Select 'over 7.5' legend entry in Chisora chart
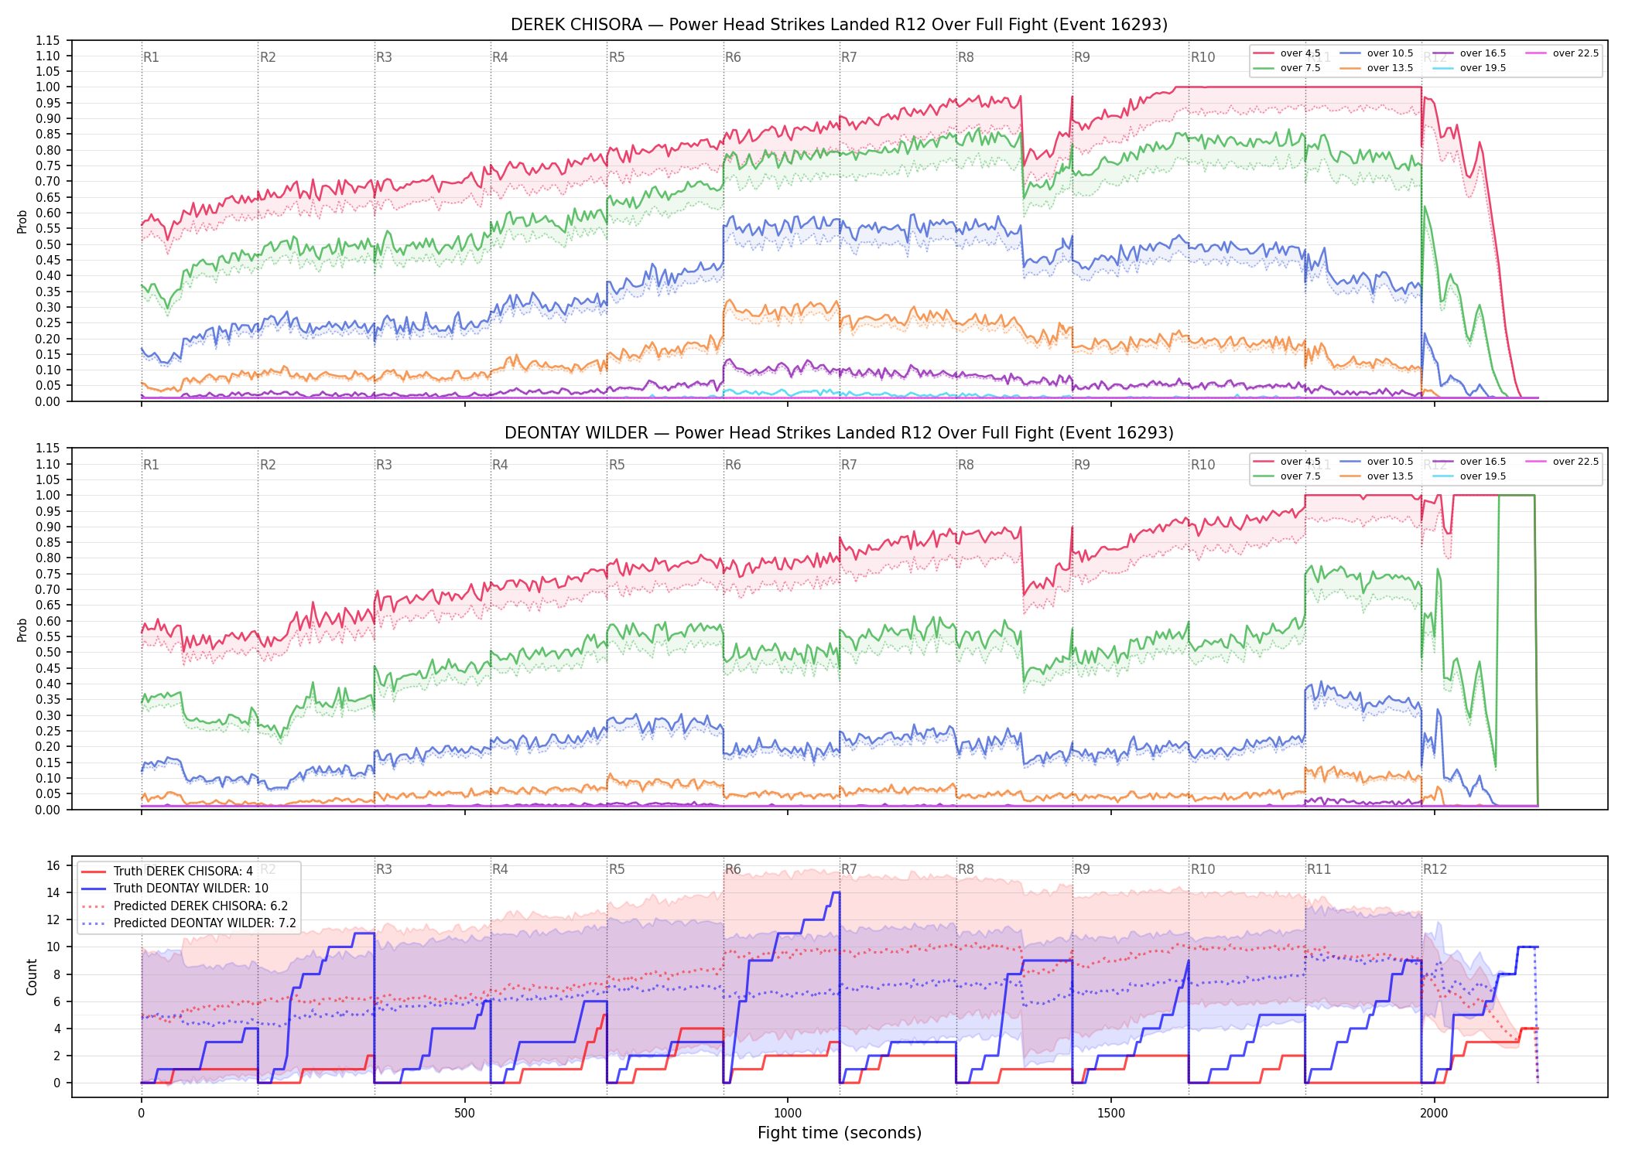Screen dimensions: 1625x1160 pos(1287,68)
